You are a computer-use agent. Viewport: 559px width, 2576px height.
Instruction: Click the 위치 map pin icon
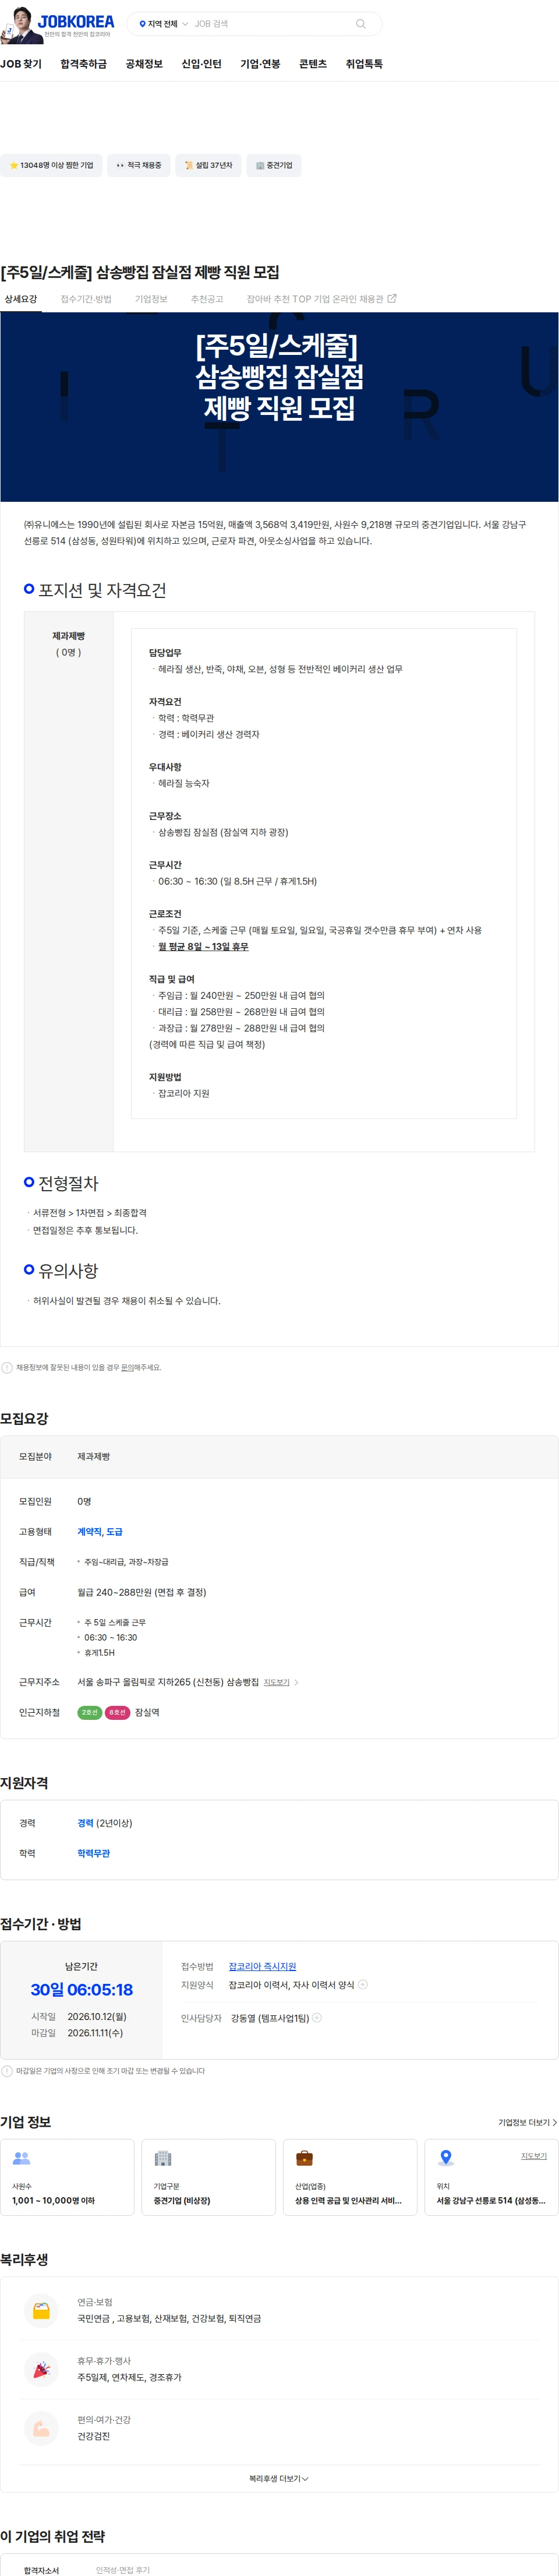click(446, 2158)
